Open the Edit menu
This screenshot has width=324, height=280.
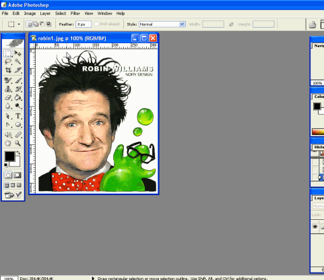point(16,13)
